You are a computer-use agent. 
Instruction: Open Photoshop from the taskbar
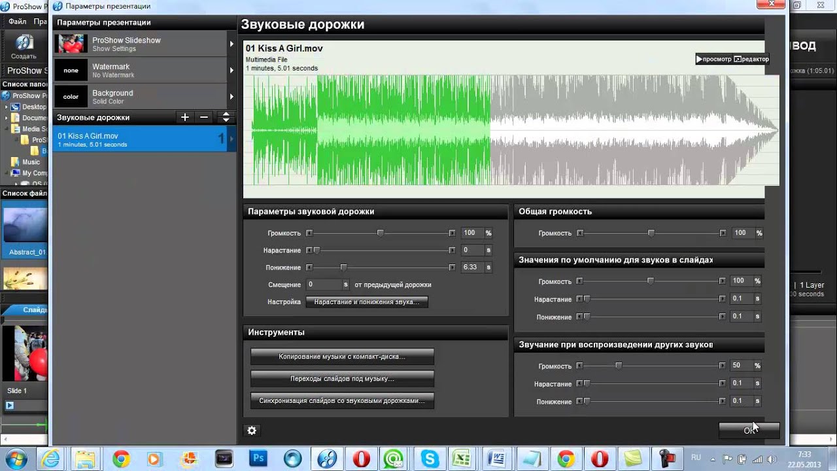[258, 459]
